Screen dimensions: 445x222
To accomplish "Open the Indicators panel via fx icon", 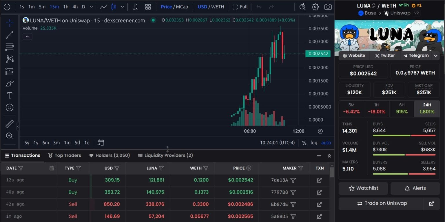I will [x=135, y=7].
